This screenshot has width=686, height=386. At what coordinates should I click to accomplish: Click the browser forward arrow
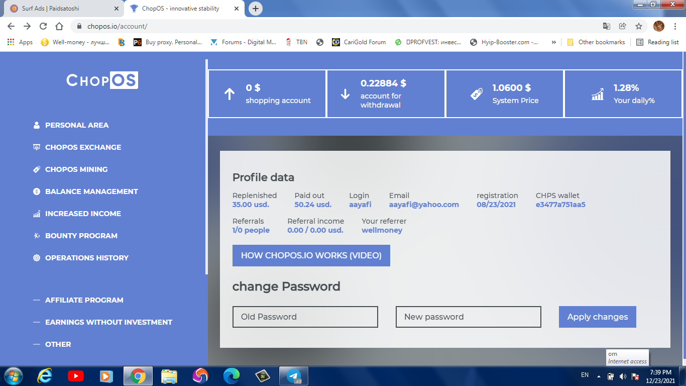(x=27, y=26)
